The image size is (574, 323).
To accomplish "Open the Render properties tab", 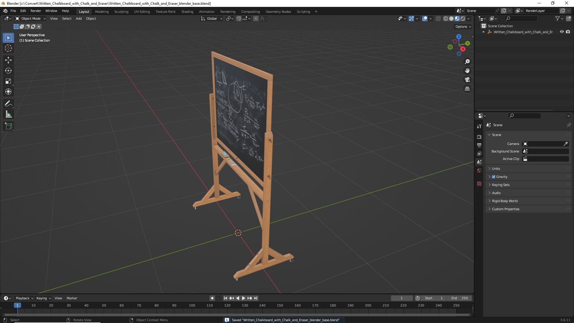I will [x=479, y=137].
